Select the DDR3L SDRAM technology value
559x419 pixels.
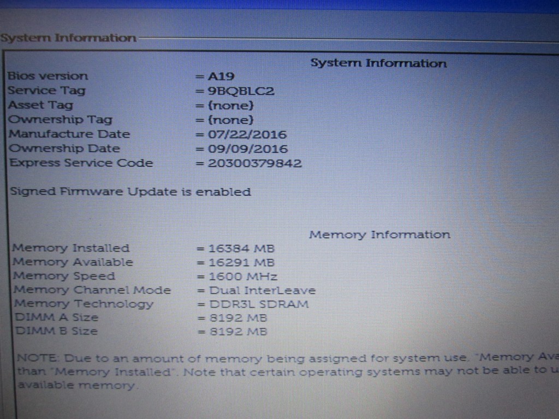pyautogui.click(x=259, y=304)
